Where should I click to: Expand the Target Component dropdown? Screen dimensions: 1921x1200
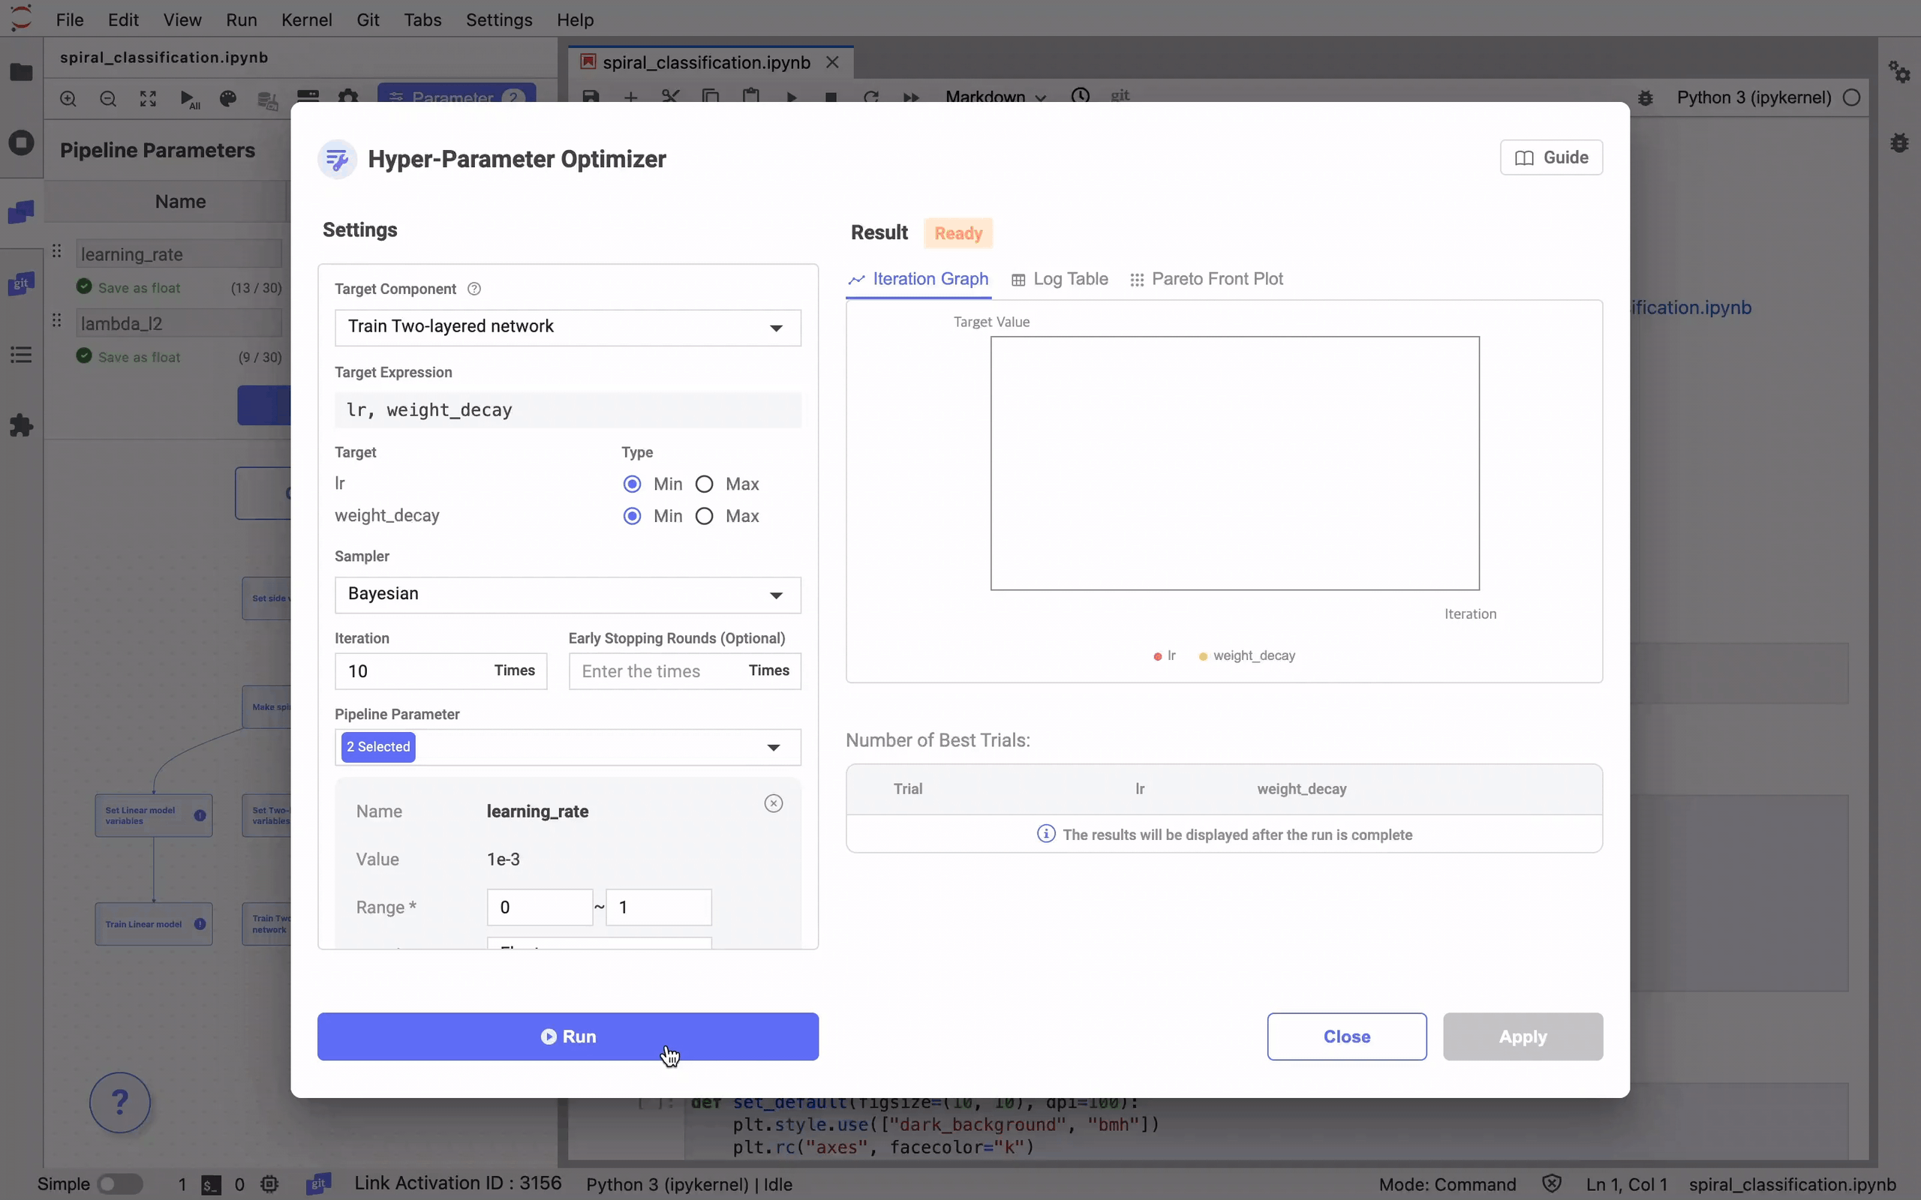click(x=567, y=328)
